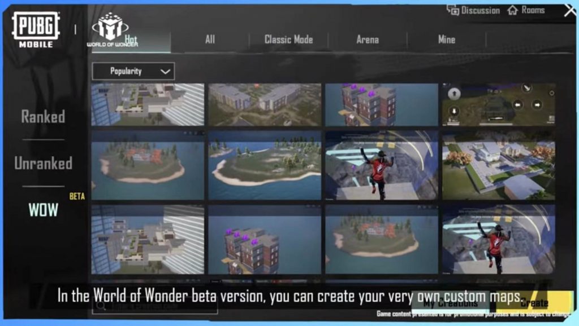Select the white villa compound map thumbnail

499,165
